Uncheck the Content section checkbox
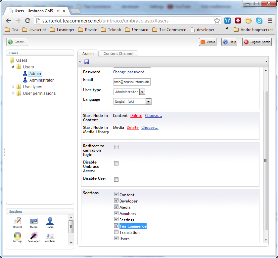The width and height of the screenshot is (278, 258). click(x=116, y=194)
